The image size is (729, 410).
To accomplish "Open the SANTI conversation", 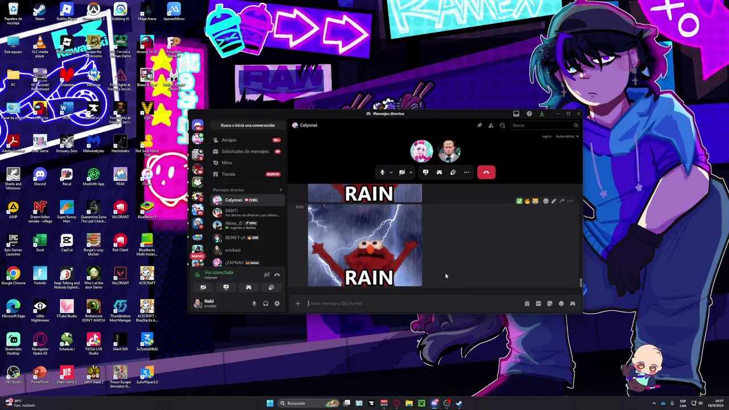I will coord(247,212).
